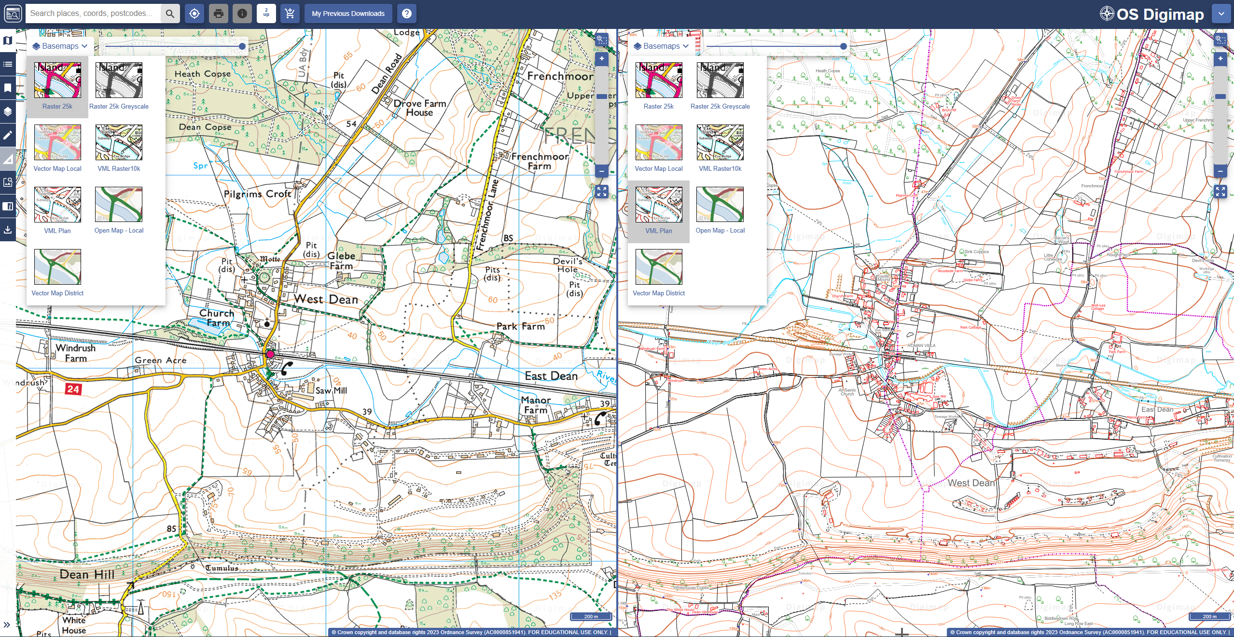Open the data download sidebar icon
This screenshot has width=1234, height=637.
8,230
